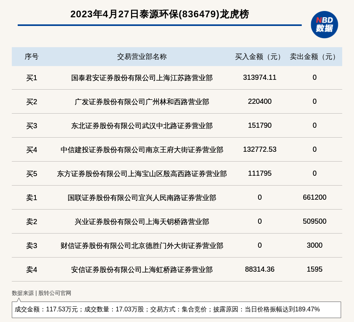354x322 pixels.
Task: Click sell amount 3000
Action: coord(315,245)
